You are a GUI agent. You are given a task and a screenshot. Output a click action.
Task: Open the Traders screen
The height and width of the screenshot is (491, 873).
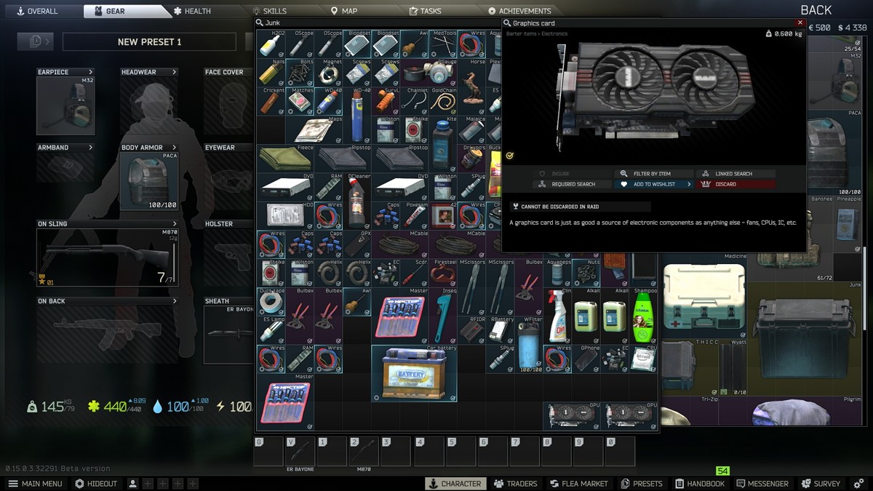tap(516, 483)
